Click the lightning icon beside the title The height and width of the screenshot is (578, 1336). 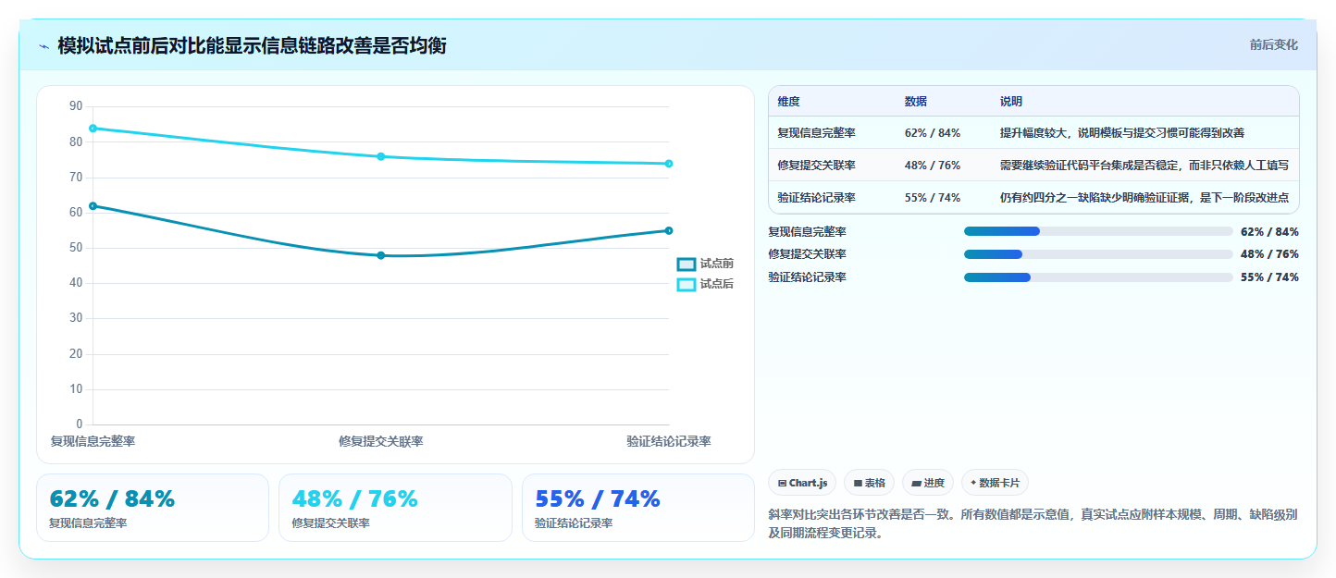43,46
